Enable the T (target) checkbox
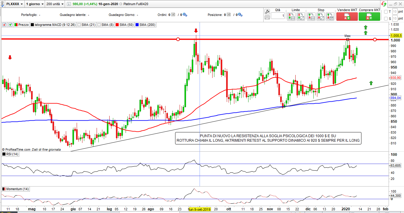 tap(386, 12)
